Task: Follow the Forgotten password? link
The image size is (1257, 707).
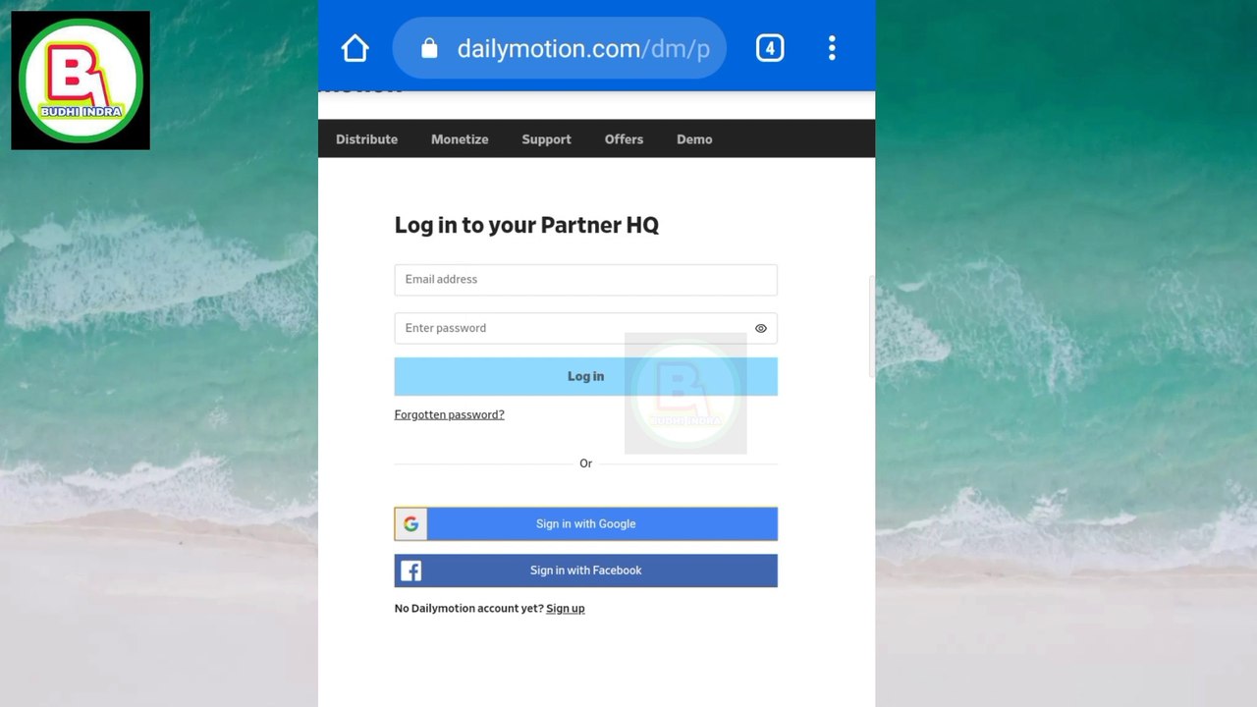Action: (x=449, y=414)
